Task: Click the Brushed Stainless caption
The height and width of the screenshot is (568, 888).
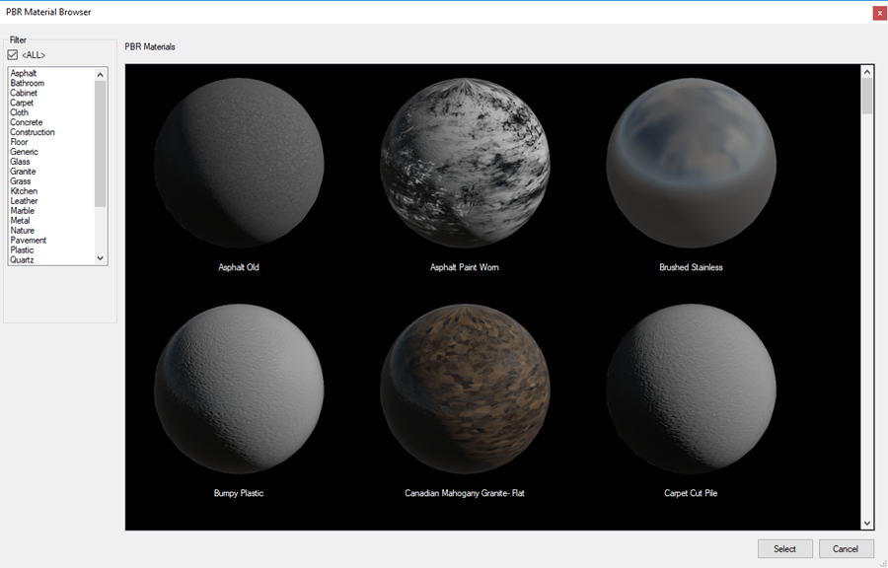Action: [691, 267]
